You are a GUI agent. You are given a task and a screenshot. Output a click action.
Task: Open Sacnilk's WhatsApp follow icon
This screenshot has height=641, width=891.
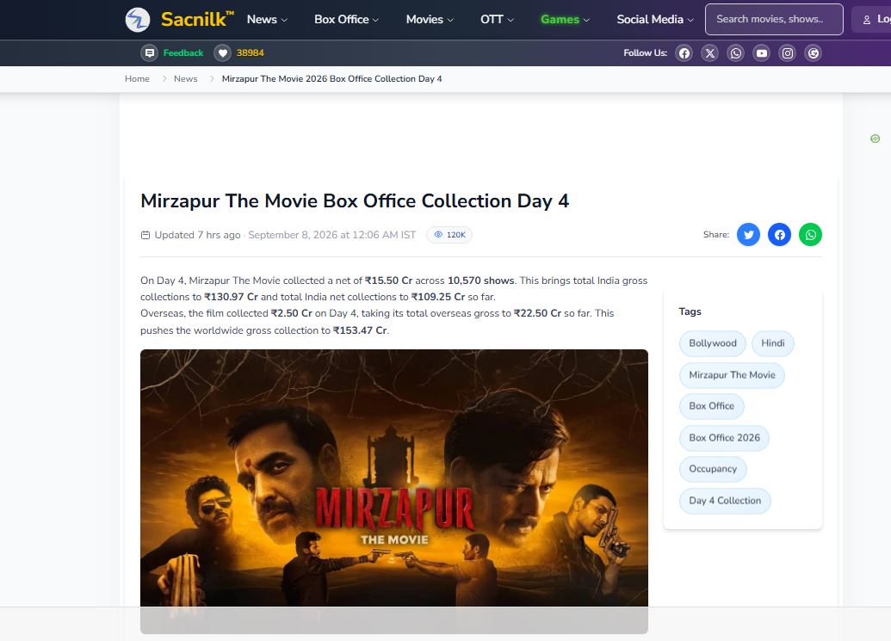tap(736, 53)
